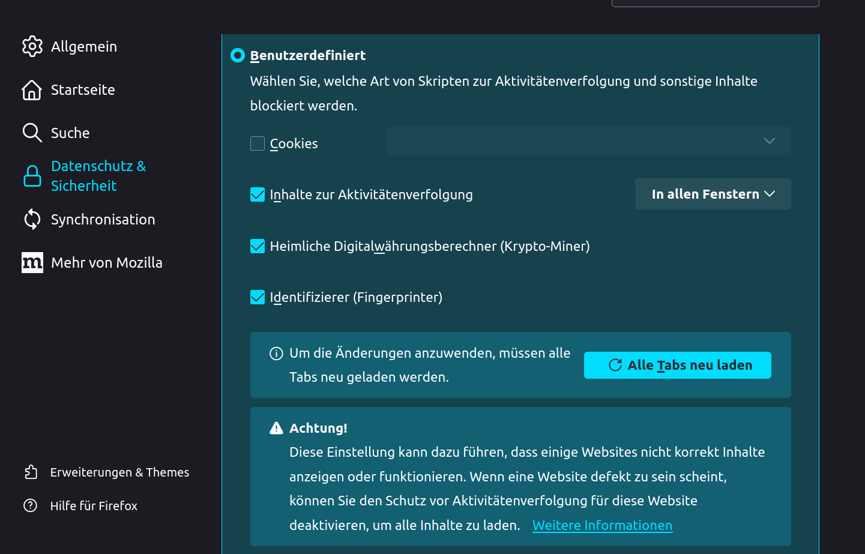Open the 'Weitere Informationen' link

click(602, 525)
